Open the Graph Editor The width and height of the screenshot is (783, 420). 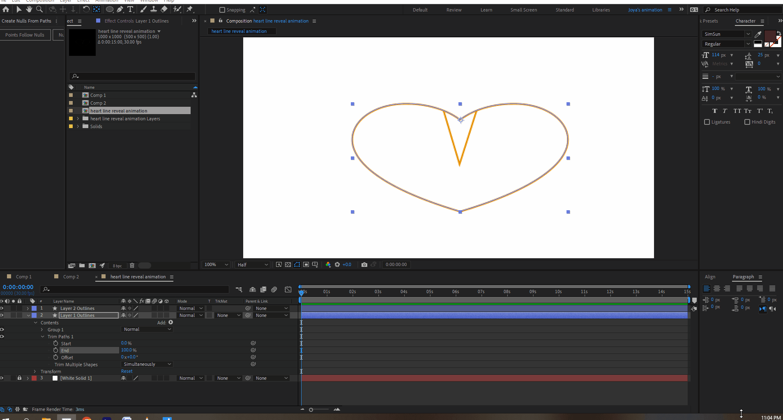click(289, 290)
